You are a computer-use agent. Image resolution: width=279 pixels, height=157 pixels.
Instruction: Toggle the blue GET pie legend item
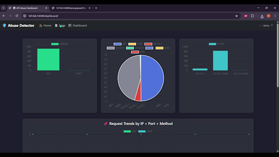coord(120,44)
